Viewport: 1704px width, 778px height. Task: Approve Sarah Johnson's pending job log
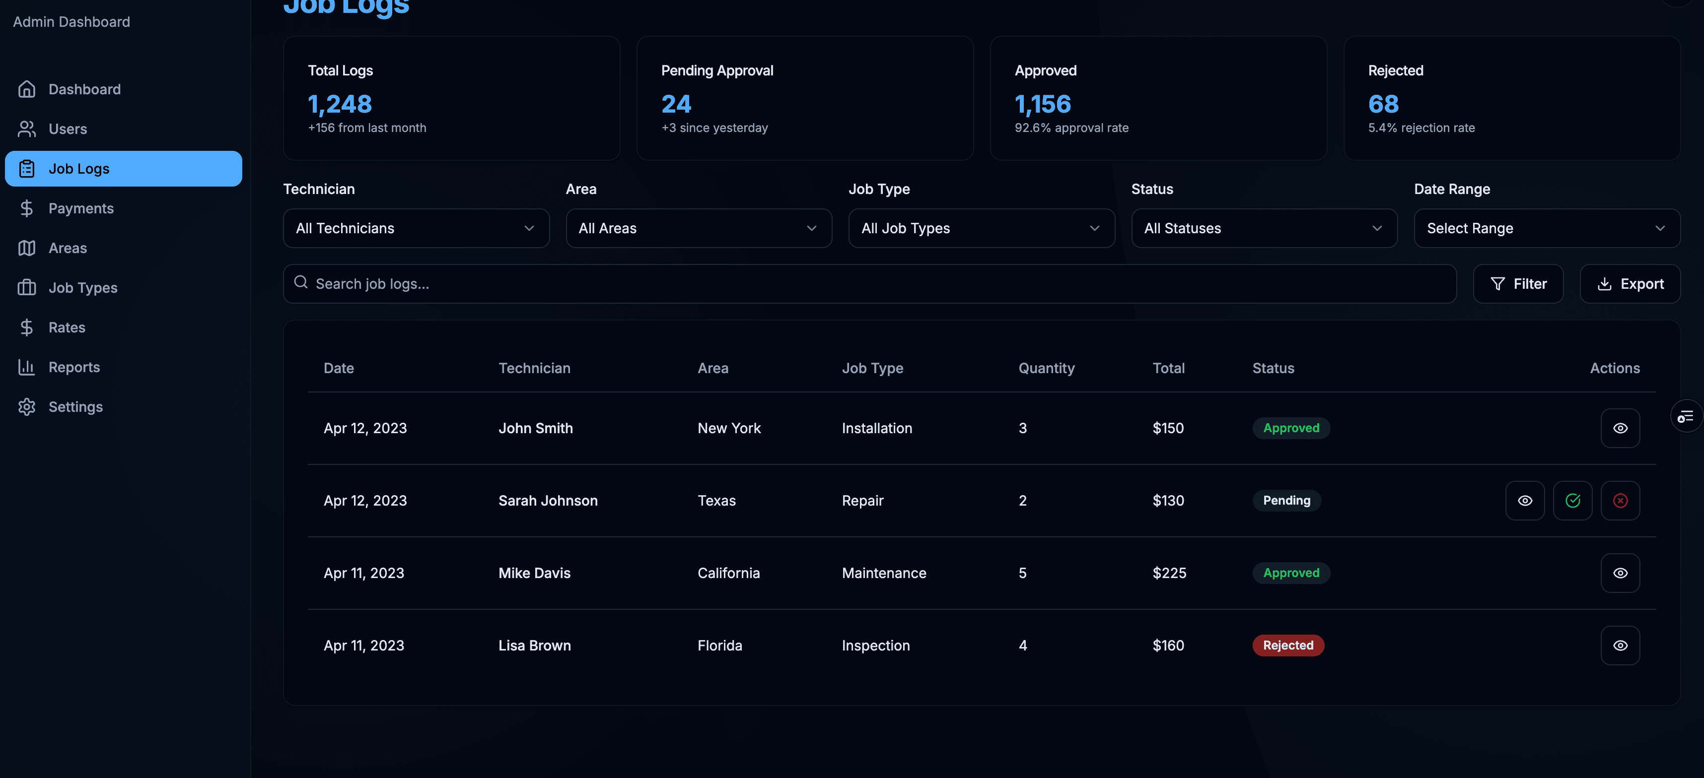[1573, 500]
